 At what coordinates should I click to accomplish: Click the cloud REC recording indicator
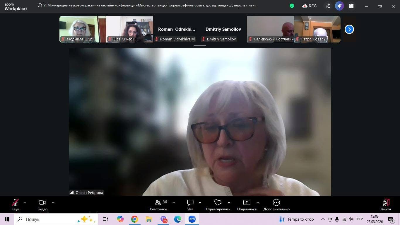pos(310,6)
